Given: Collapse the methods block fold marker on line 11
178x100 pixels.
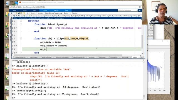Looking at the screenshot, I should pyautogui.click(x=21, y=21).
